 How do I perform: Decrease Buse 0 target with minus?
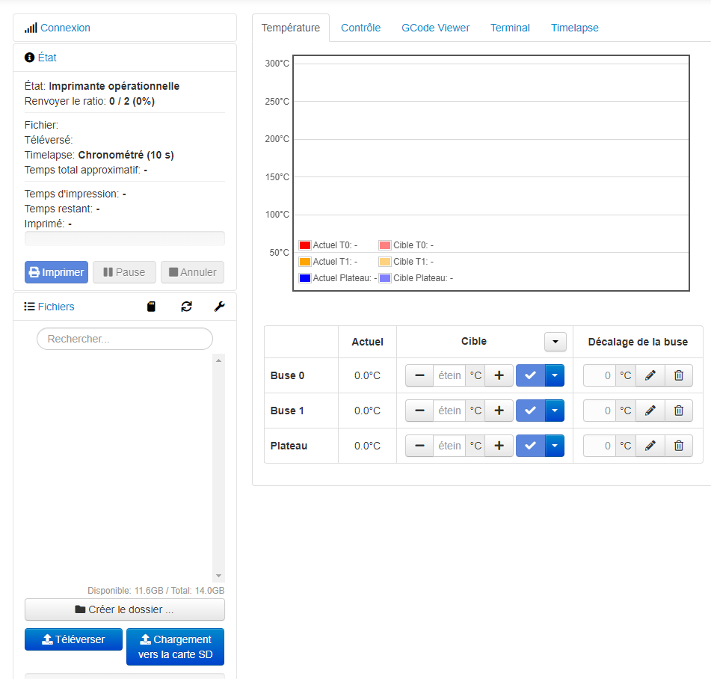click(419, 375)
